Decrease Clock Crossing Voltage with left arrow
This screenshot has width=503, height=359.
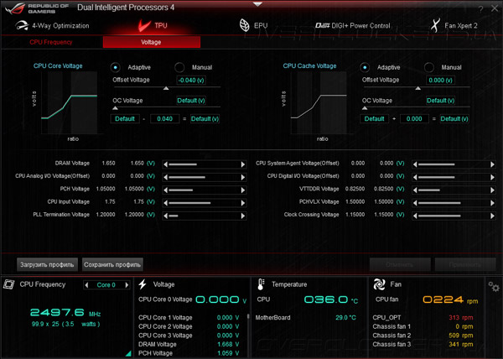click(415, 216)
